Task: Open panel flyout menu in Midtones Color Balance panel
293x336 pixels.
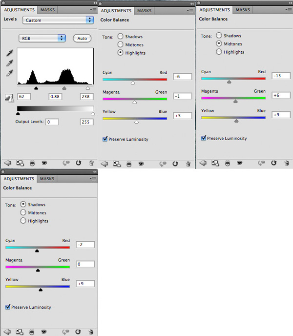Action: [289, 10]
